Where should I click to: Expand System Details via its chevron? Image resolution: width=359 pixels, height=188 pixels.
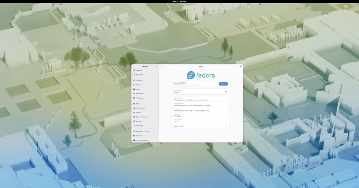[227, 126]
